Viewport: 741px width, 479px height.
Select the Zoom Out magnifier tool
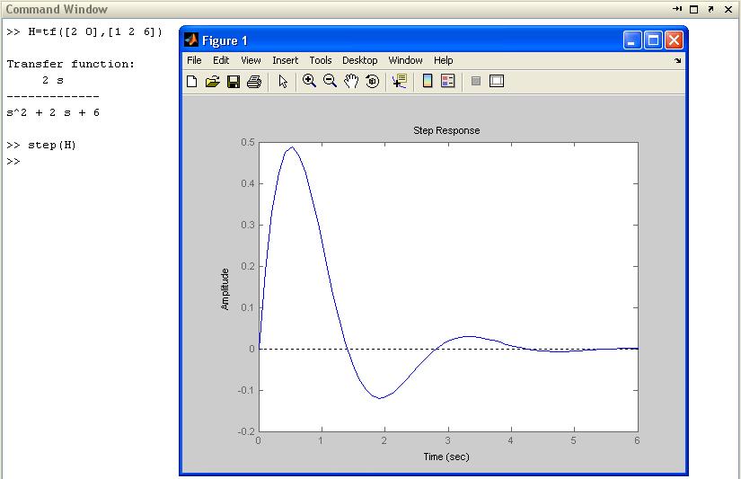click(331, 82)
